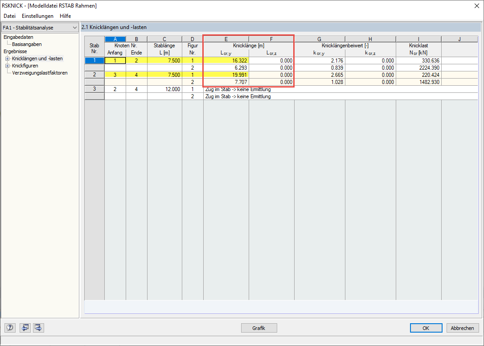Click Knicklängenbeiwert cell 1.028
Image resolution: width=484 pixels, height=346 pixels.
coord(320,82)
